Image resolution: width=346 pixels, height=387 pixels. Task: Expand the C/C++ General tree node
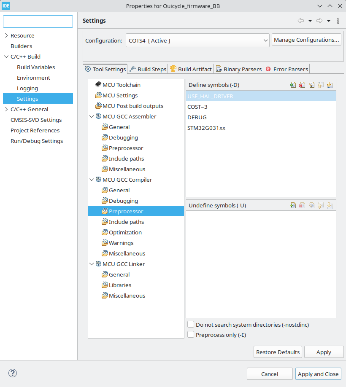click(x=6, y=109)
